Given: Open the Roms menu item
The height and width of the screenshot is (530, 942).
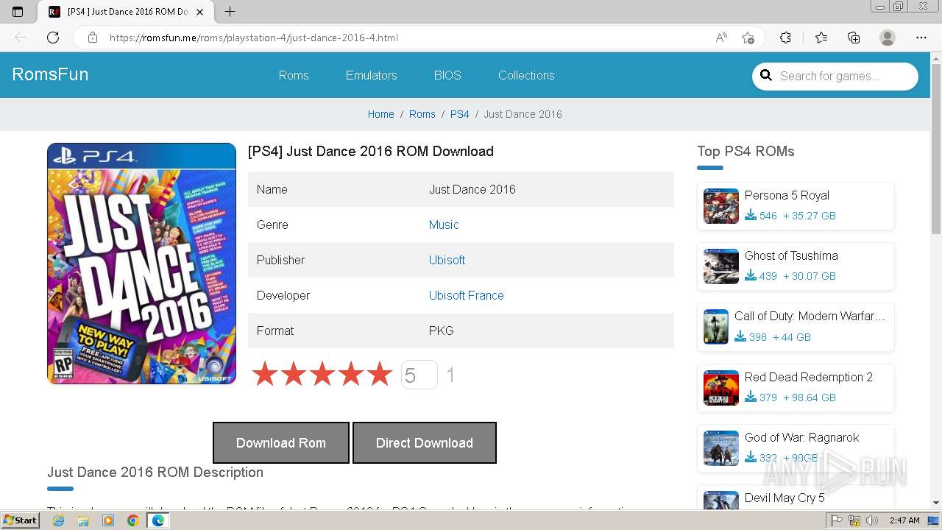Looking at the screenshot, I should point(294,75).
